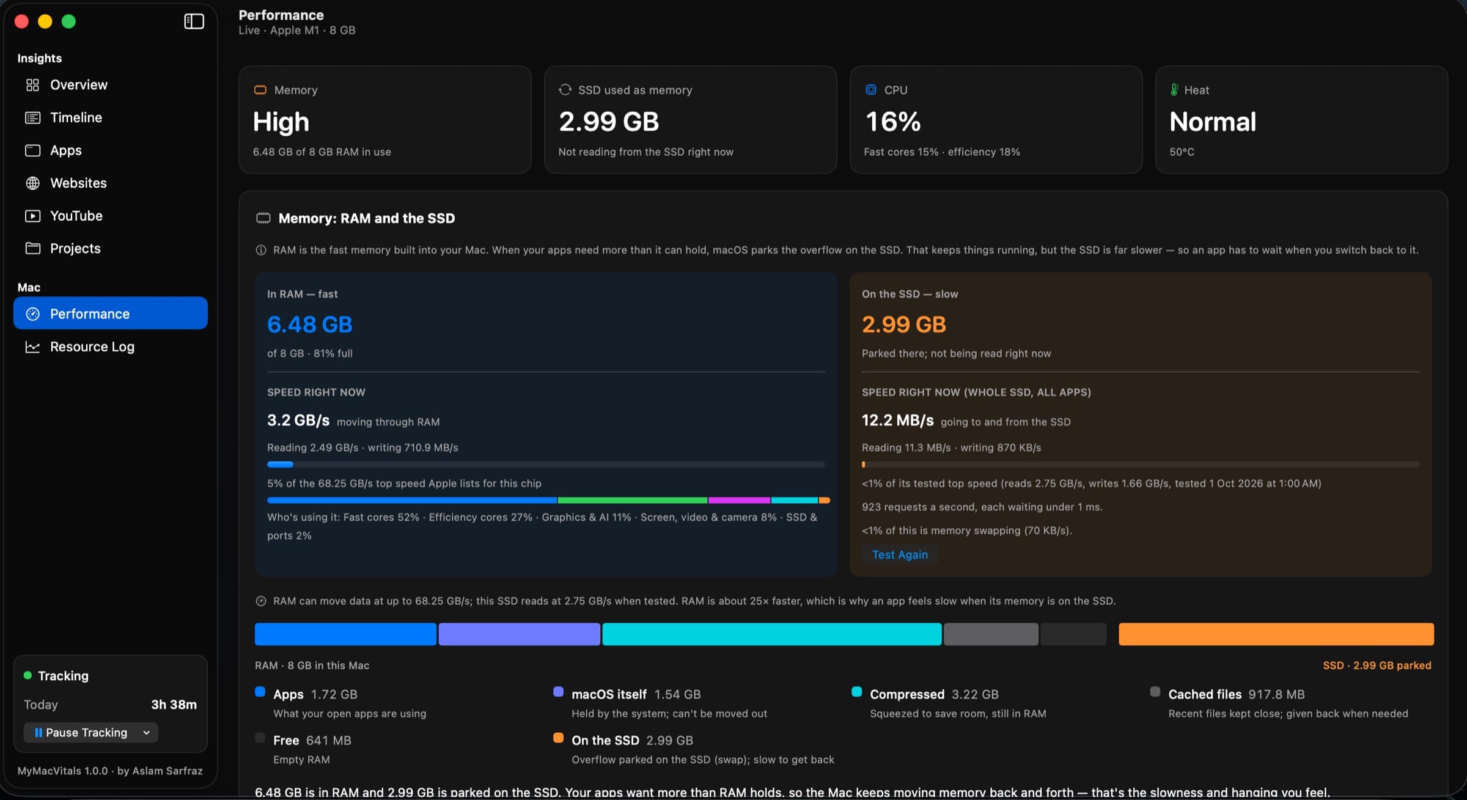
Task: Open the YouTube section
Action: pos(110,216)
